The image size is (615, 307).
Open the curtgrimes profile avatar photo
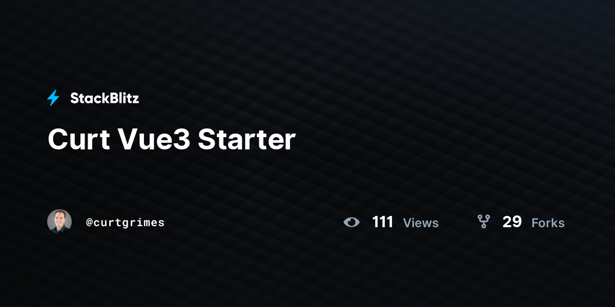pyautogui.click(x=59, y=222)
